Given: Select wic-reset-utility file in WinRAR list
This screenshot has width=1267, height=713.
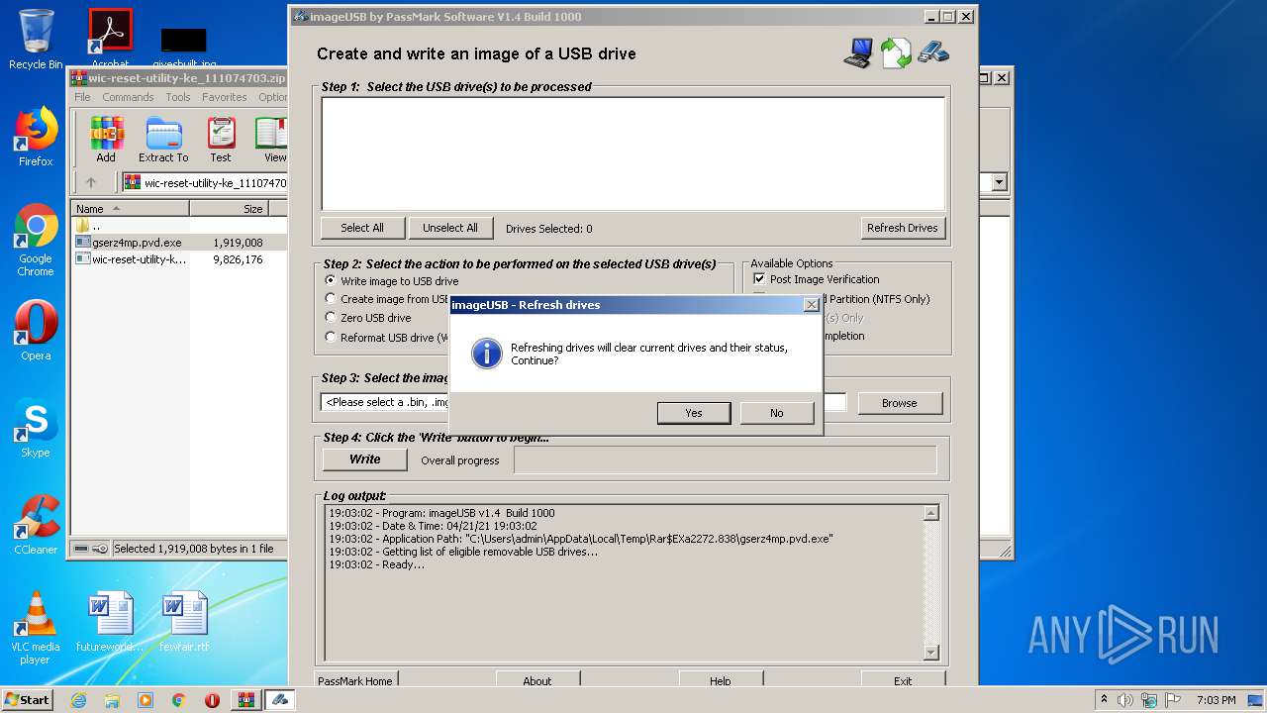Looking at the screenshot, I should pyautogui.click(x=179, y=259).
